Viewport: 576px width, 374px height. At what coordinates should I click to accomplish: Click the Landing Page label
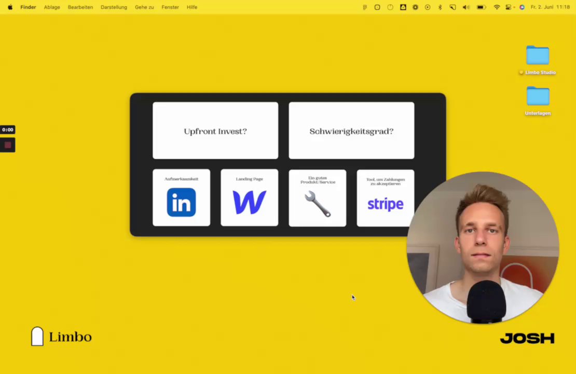click(x=250, y=179)
